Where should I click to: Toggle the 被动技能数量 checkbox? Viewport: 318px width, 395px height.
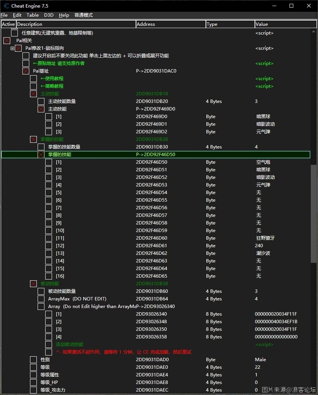41,291
